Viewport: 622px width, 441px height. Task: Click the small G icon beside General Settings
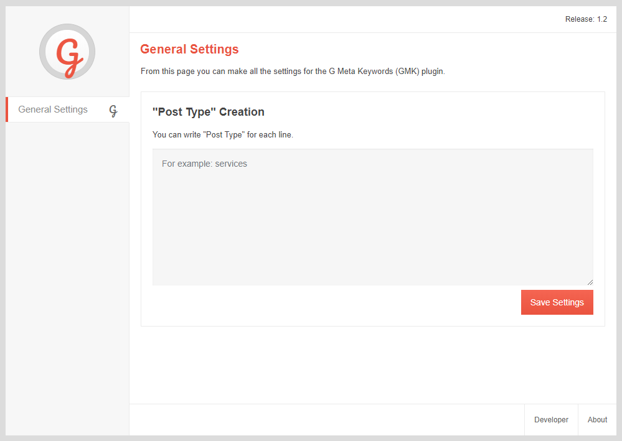coord(113,111)
